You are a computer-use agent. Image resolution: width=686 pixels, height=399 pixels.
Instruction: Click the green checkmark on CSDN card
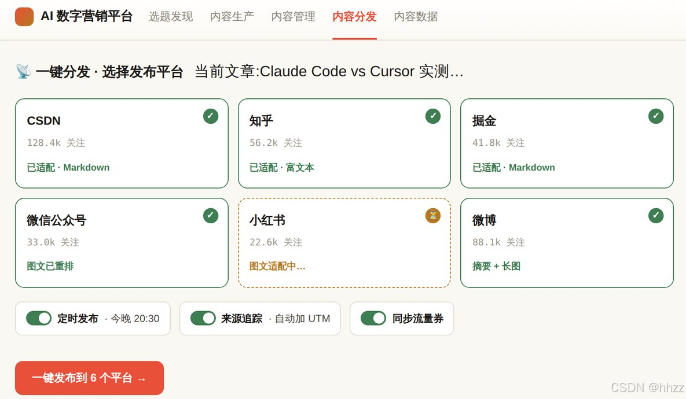[211, 116]
